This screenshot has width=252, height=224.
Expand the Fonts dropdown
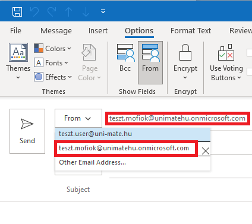[x=51, y=63]
